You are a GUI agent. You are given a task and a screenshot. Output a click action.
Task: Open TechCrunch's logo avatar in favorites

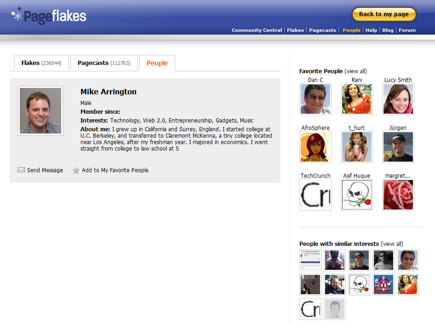pyautogui.click(x=315, y=195)
